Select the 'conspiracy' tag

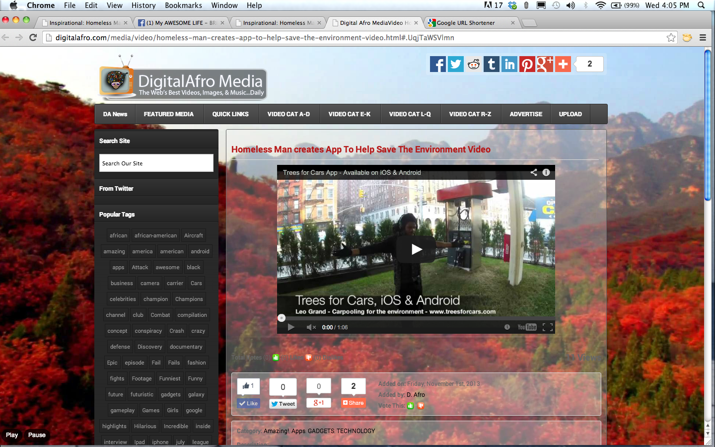coord(148,331)
